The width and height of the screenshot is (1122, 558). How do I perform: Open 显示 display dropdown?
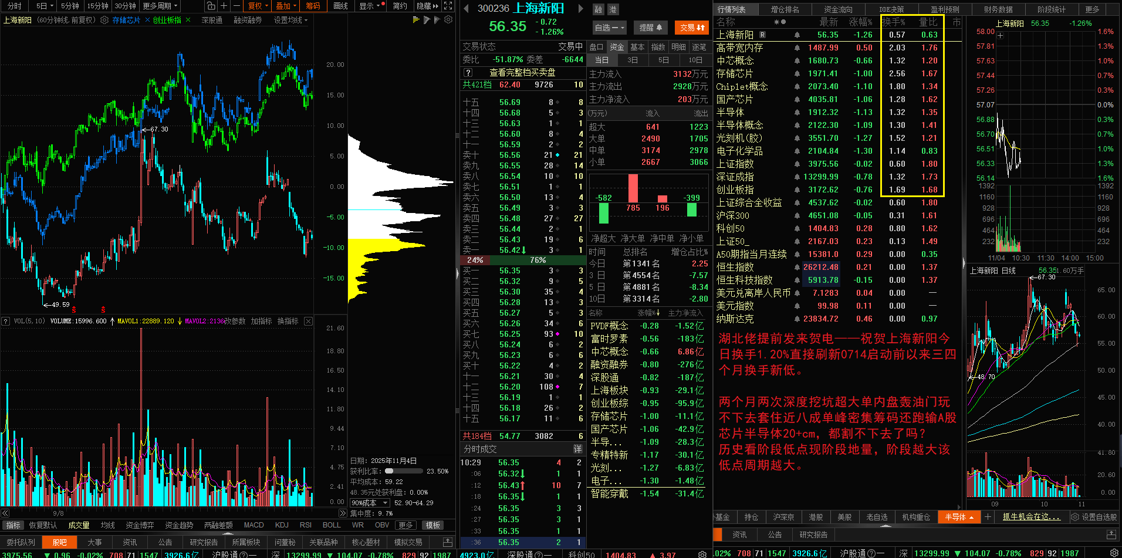coord(371,6)
